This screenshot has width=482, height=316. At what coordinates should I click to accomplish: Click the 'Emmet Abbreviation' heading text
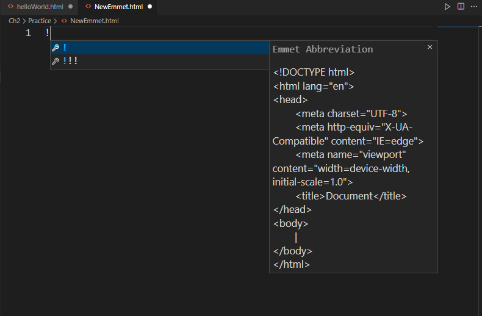point(323,49)
